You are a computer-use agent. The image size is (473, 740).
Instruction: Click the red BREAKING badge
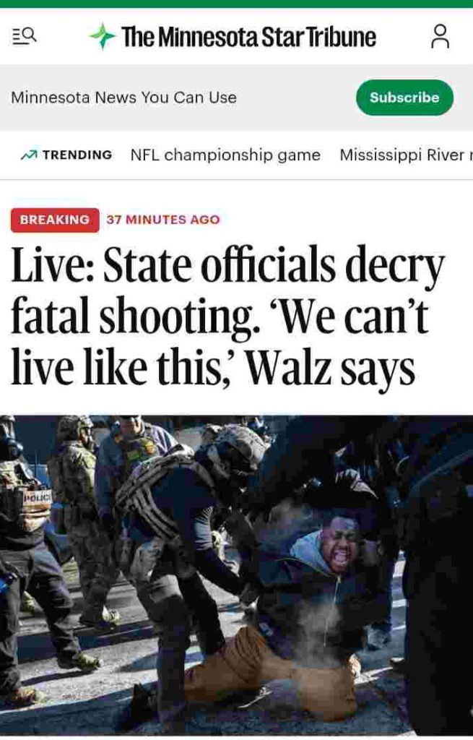pyautogui.click(x=55, y=220)
